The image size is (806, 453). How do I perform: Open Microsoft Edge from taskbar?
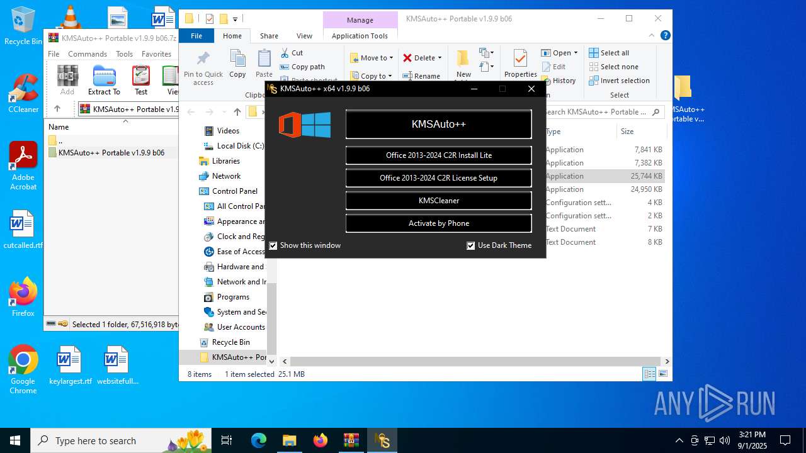pyautogui.click(x=259, y=440)
